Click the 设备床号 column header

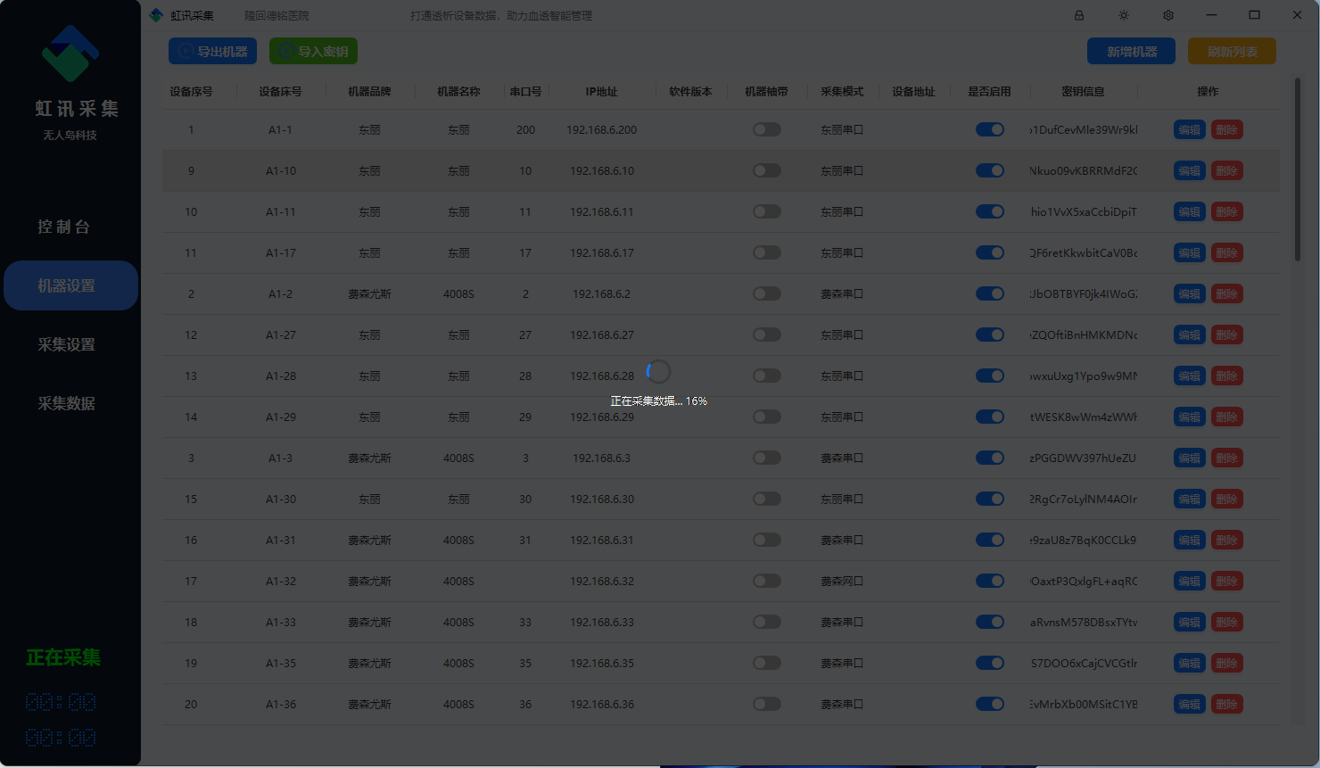click(280, 91)
